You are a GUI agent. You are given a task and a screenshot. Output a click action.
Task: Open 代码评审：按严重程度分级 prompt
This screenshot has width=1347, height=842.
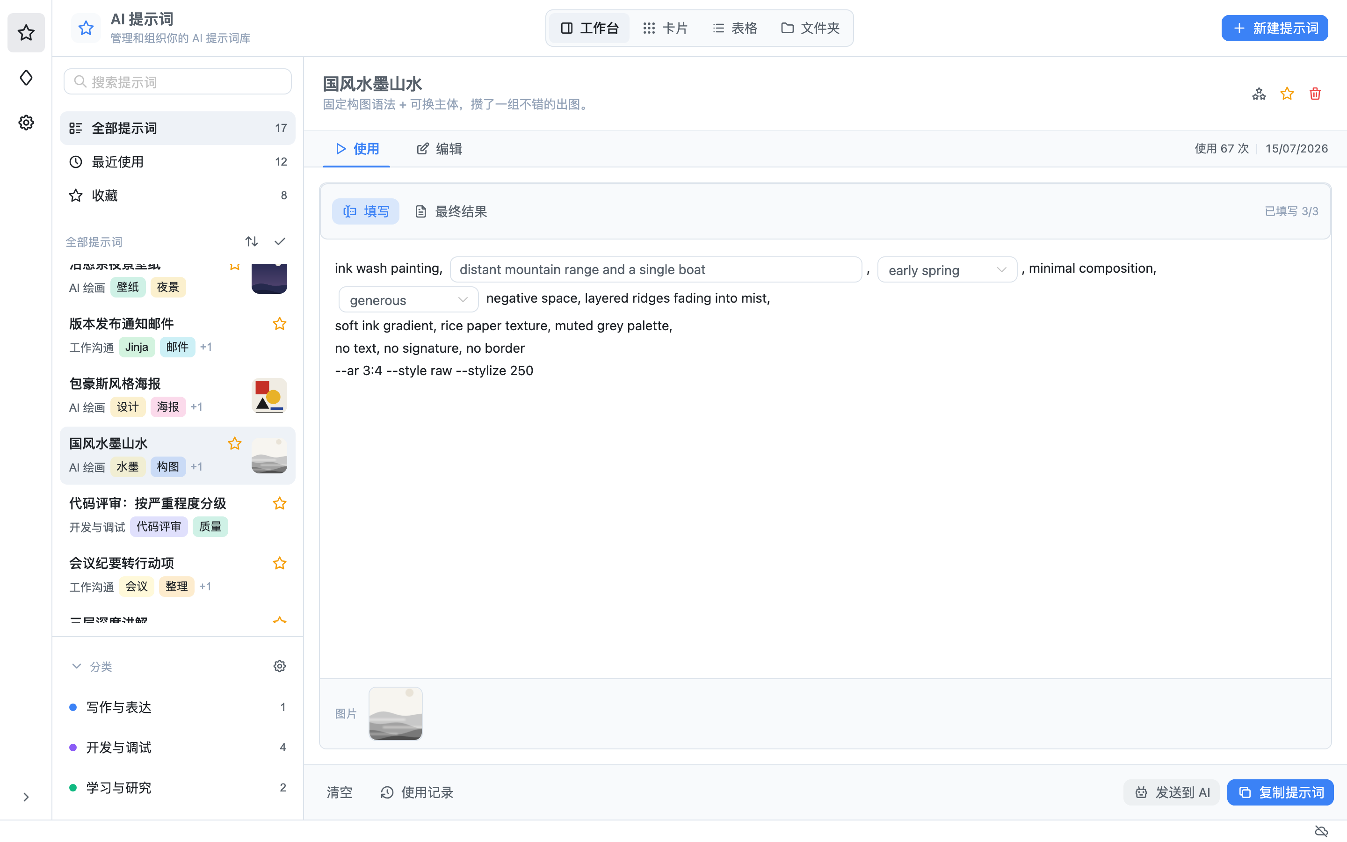(x=178, y=515)
